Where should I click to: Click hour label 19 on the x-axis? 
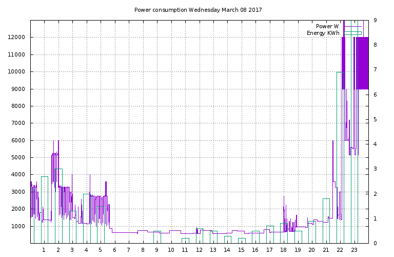pyautogui.click(x=298, y=250)
